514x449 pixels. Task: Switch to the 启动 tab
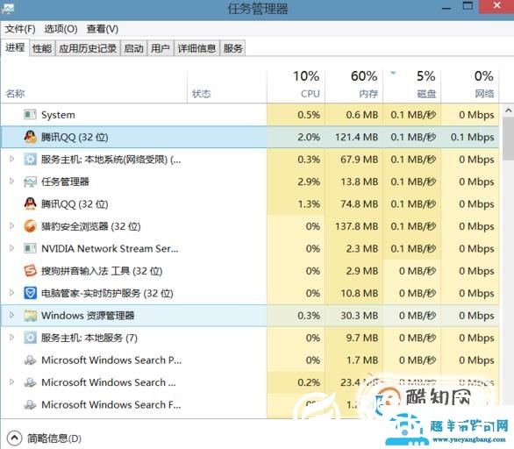pyautogui.click(x=133, y=48)
